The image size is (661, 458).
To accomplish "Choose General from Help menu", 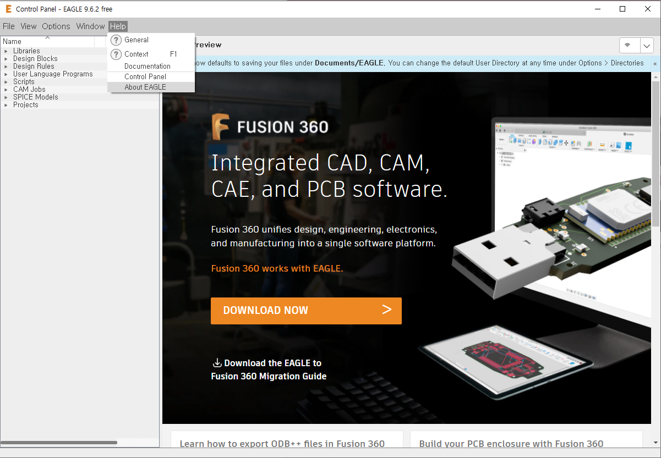I will coord(151,40).
